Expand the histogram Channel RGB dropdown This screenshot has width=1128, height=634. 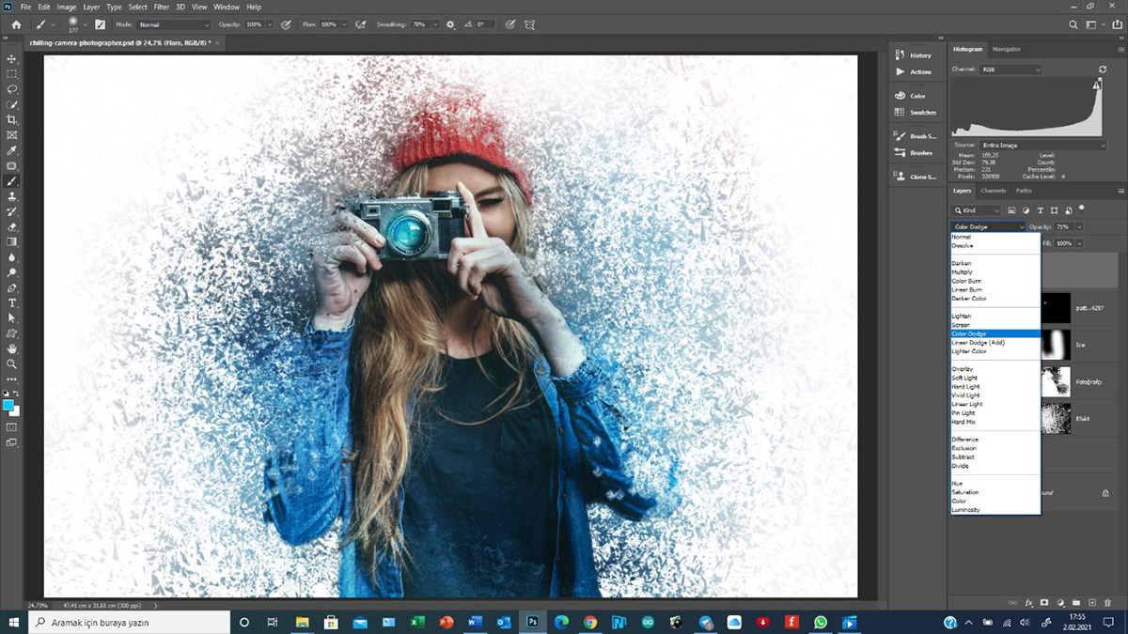click(1010, 70)
